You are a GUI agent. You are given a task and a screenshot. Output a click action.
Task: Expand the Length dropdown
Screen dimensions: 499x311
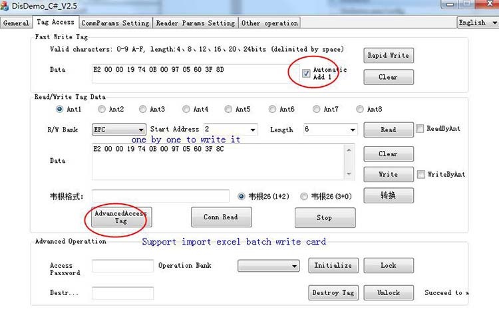[x=330, y=130]
